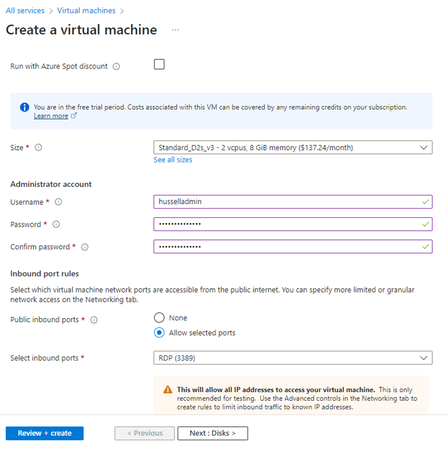Select the None inbound ports option
448x450 pixels.
tap(159, 317)
